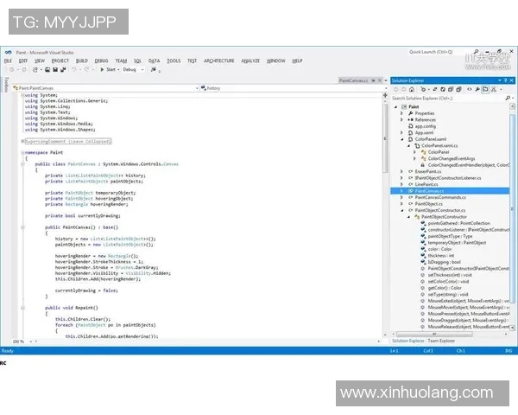Screen dimensions: 518x415
Task: Save the file with the single floppy-disk icon
Action: [55, 70]
